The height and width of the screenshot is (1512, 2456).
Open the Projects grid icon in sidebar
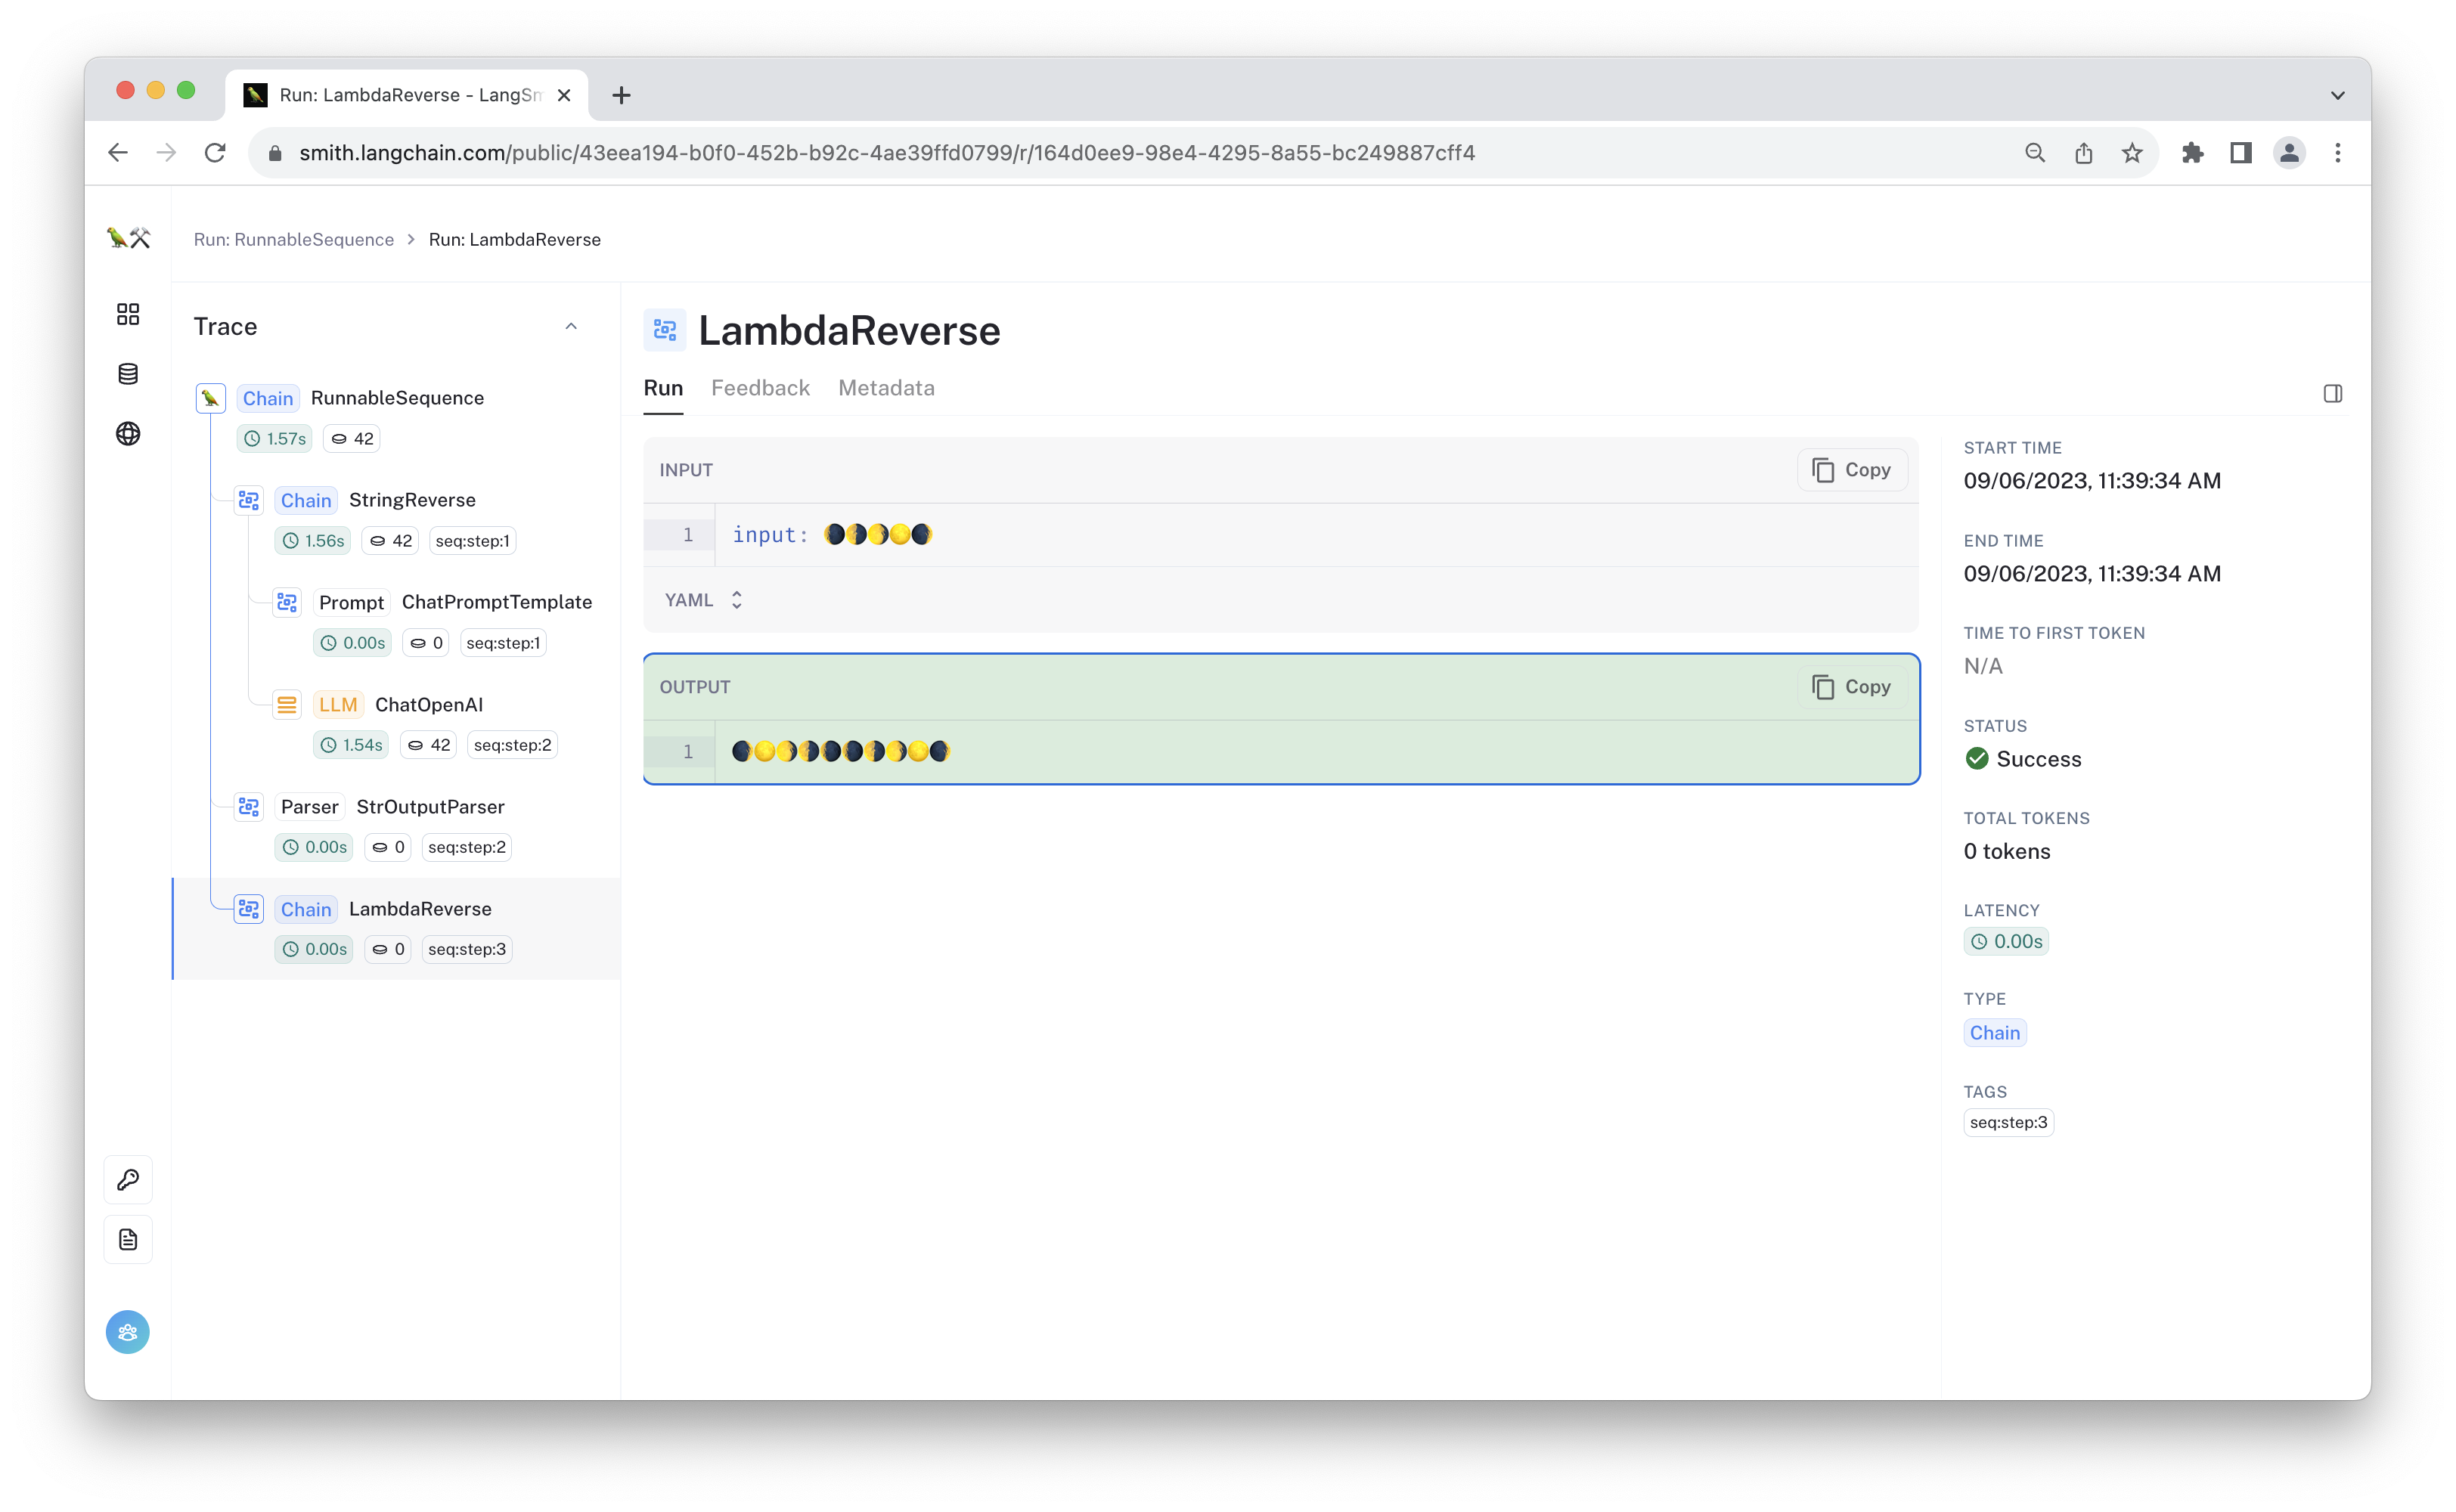click(128, 314)
